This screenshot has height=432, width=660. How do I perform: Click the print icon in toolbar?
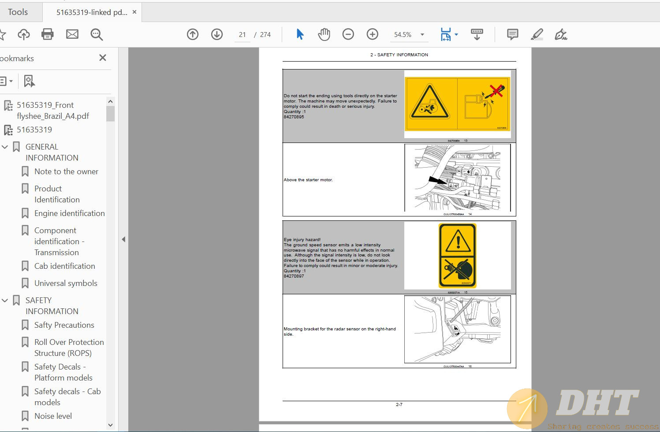(x=47, y=34)
